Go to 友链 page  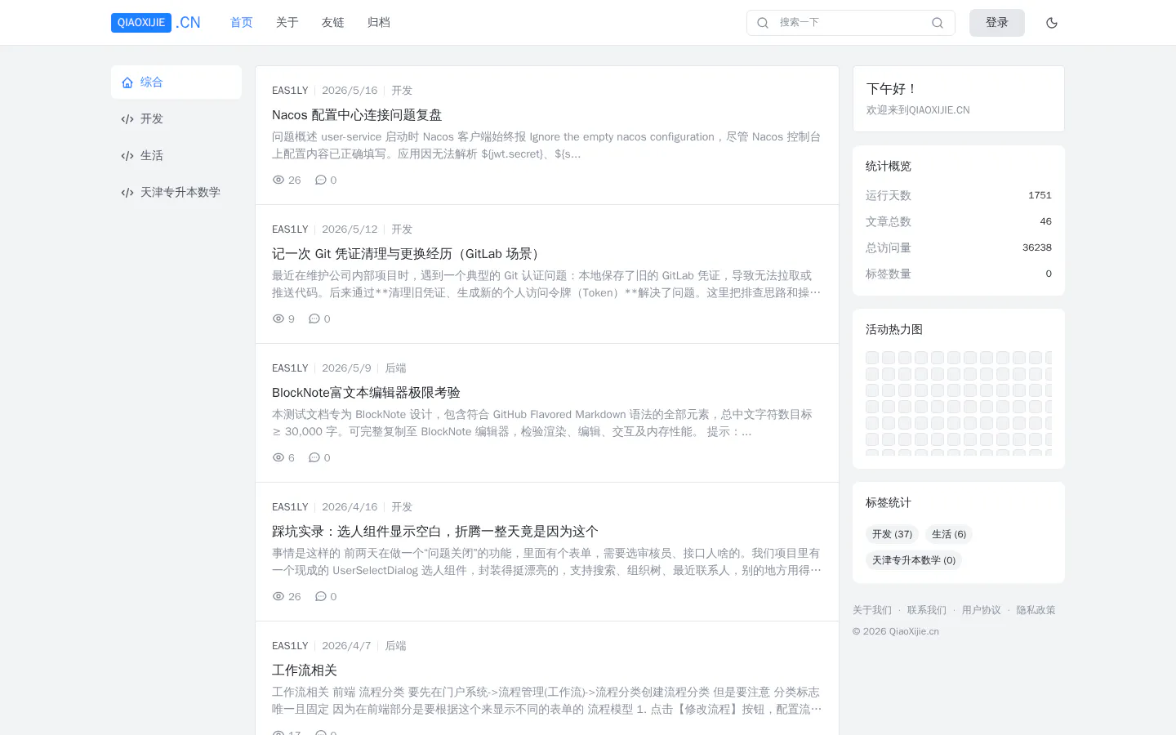coord(333,23)
